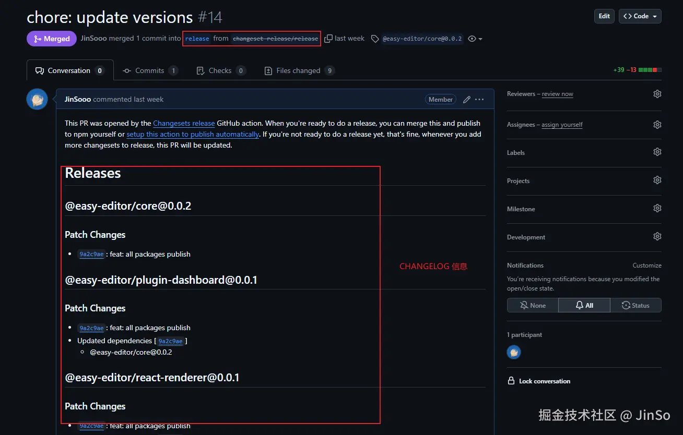
Task: Click the Releases heading
Action: [x=93, y=173]
